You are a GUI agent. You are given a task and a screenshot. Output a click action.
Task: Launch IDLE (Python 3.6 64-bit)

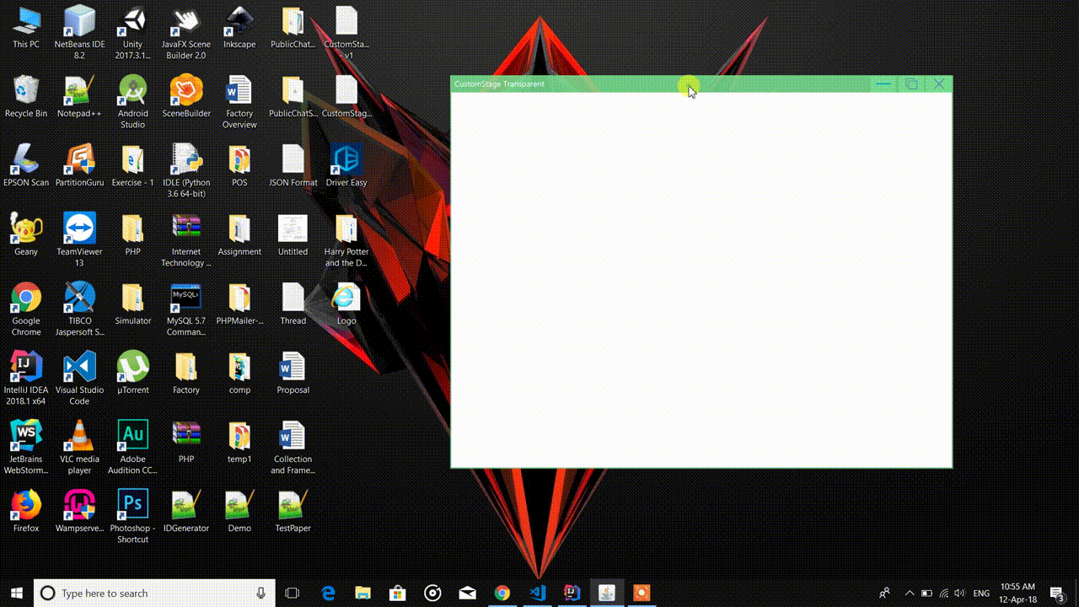pos(186,170)
